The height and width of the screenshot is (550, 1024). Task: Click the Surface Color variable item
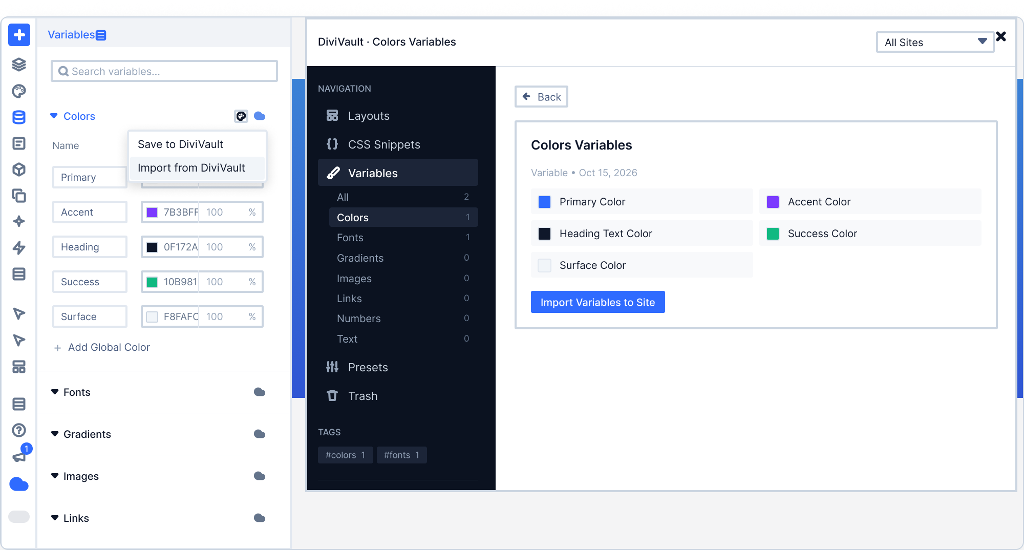pyautogui.click(x=642, y=265)
